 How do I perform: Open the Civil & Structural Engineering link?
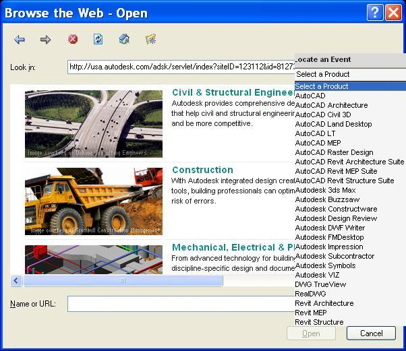[233, 92]
